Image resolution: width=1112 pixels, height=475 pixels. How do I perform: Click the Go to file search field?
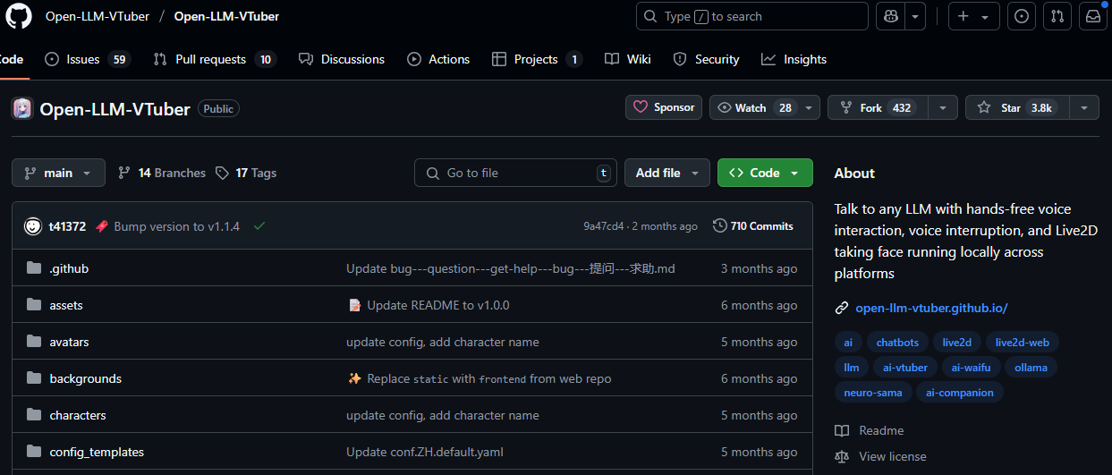[x=515, y=173]
